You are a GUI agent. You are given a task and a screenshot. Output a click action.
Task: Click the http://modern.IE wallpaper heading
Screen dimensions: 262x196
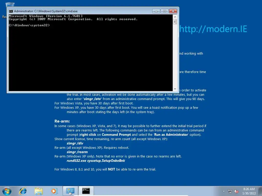(213, 29)
